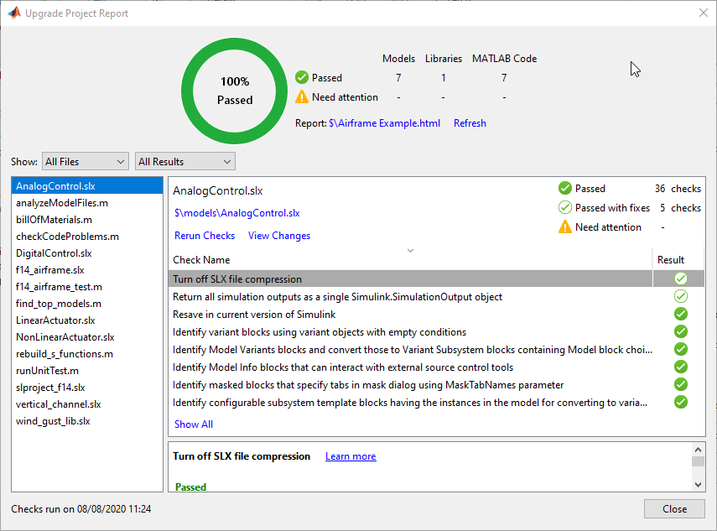Click result icon for configurable subsystem template row
Image resolution: width=717 pixels, height=531 pixels.
(680, 403)
